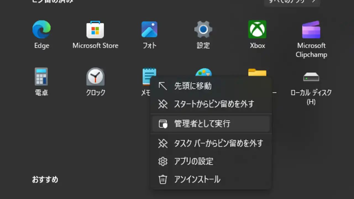Open the クロック clock icon
The image size is (354, 199).
[x=95, y=76]
